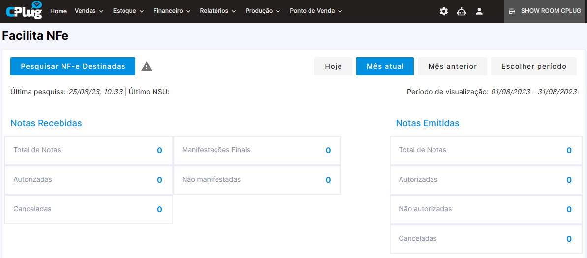Expand the Relatórios menu

pyautogui.click(x=218, y=11)
